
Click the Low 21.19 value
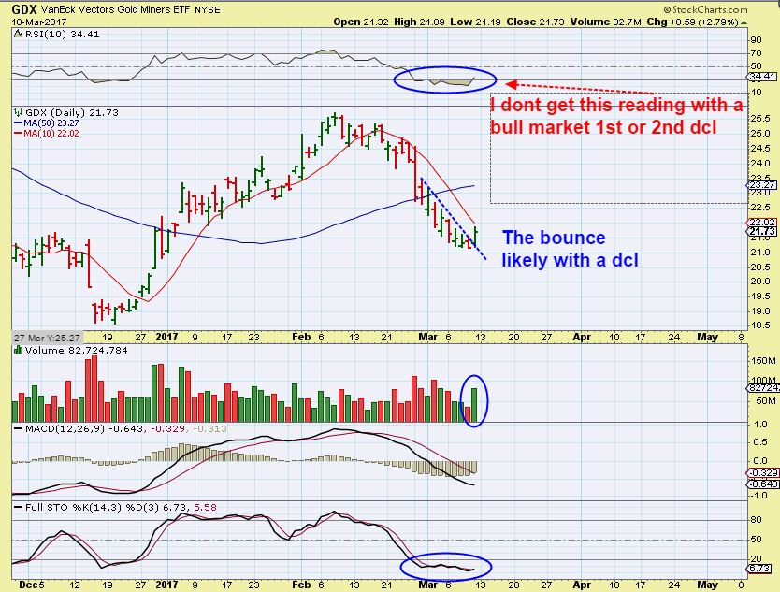point(475,22)
